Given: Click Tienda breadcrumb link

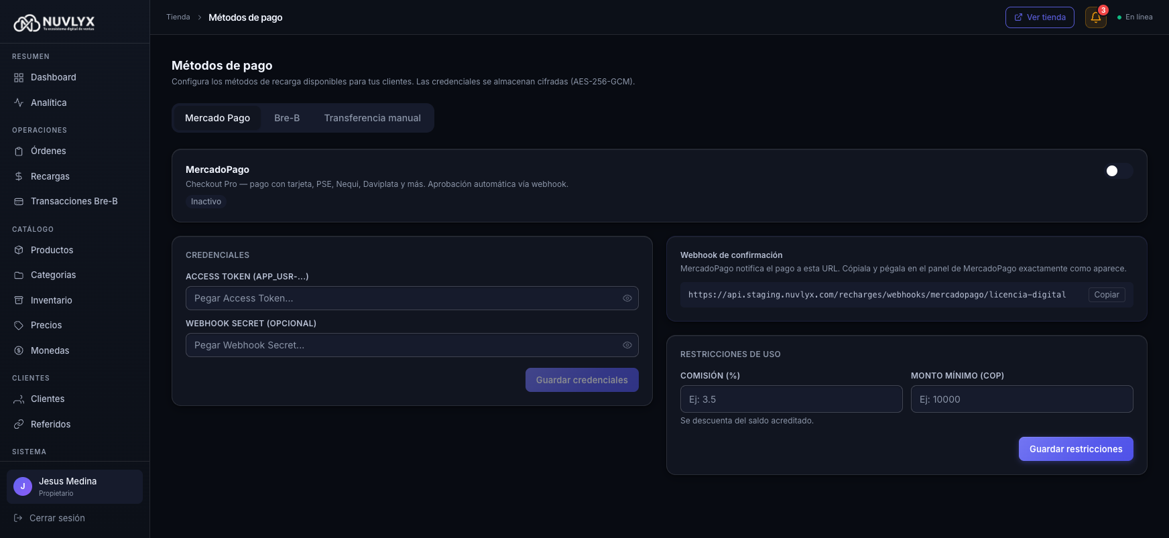Looking at the screenshot, I should coord(178,17).
